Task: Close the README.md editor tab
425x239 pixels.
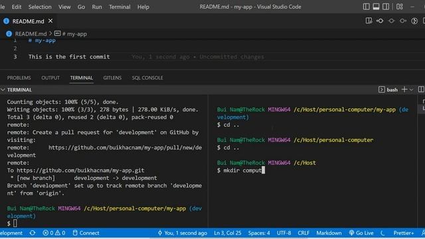Action: pos(50,21)
